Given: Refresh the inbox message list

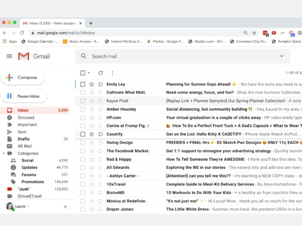Looking at the screenshot, I should pos(101,73).
